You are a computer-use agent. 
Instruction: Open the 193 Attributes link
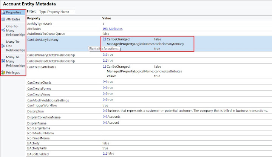click(112, 29)
